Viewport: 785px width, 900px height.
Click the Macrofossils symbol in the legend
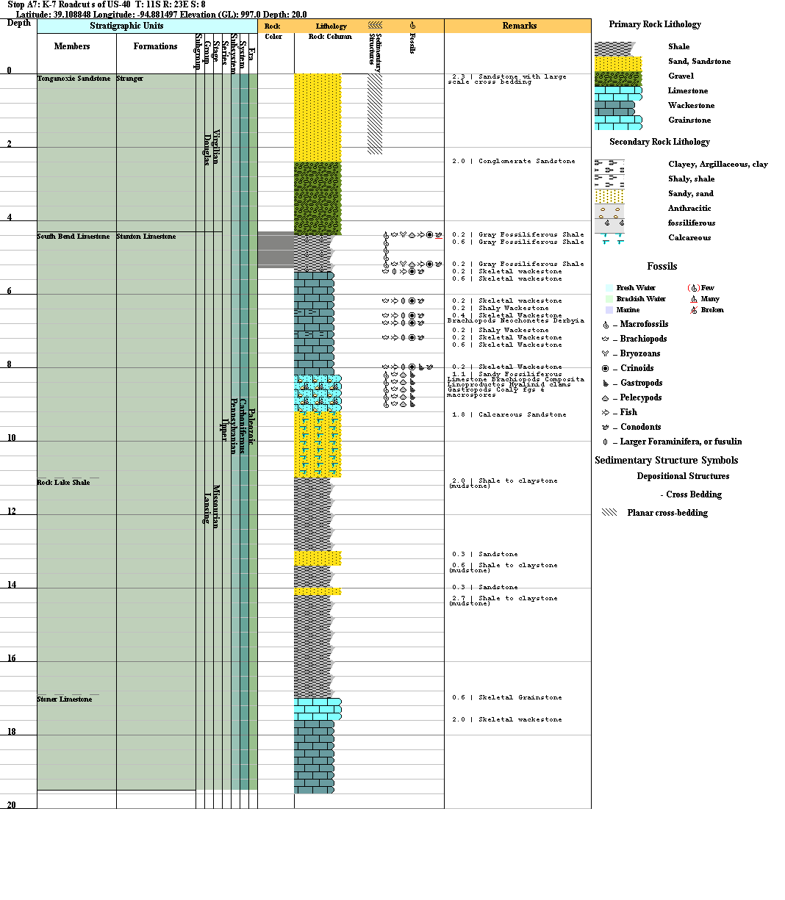[x=606, y=325]
